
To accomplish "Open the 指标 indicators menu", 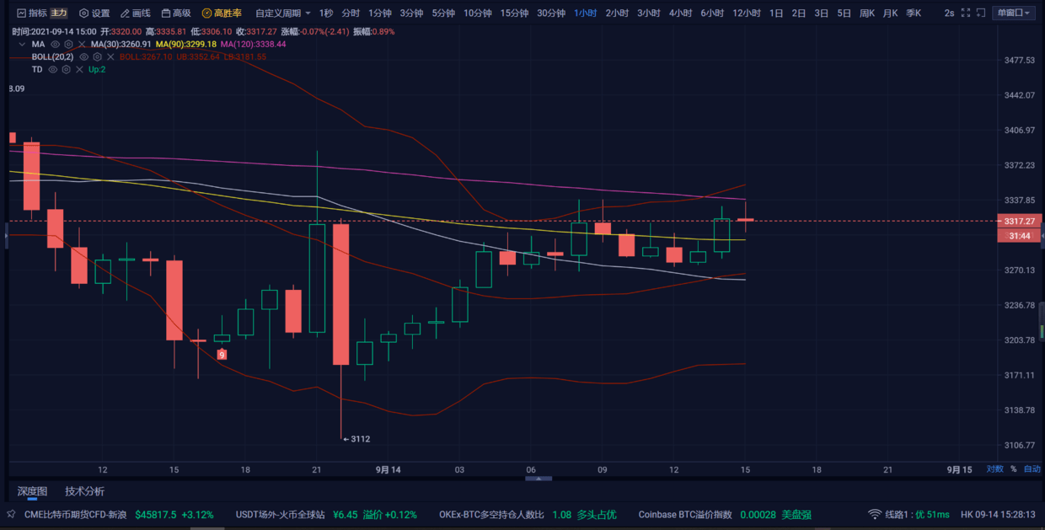I will [x=31, y=13].
